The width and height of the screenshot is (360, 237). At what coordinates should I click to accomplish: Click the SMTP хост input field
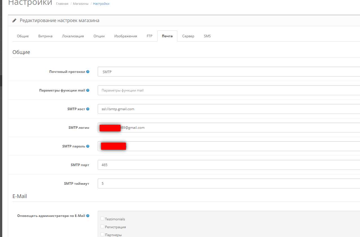click(229, 109)
